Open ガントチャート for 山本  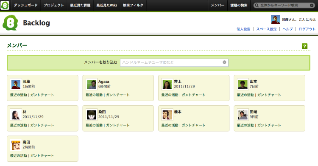[x=269, y=95]
